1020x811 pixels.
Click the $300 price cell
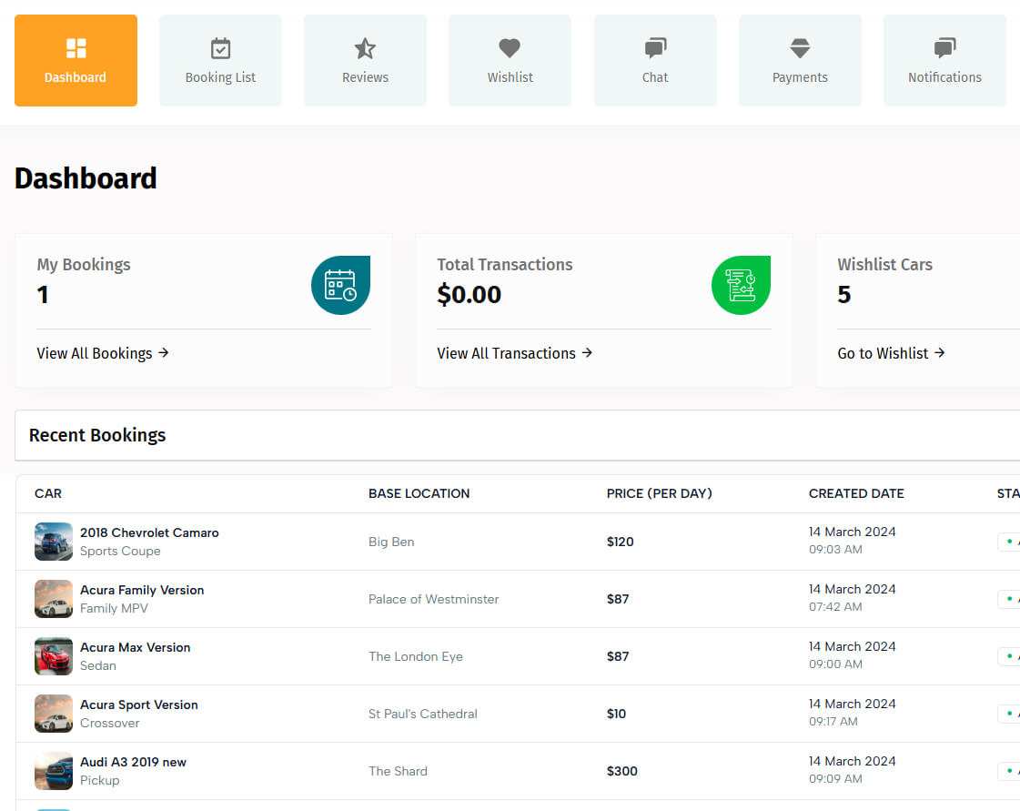(x=621, y=771)
